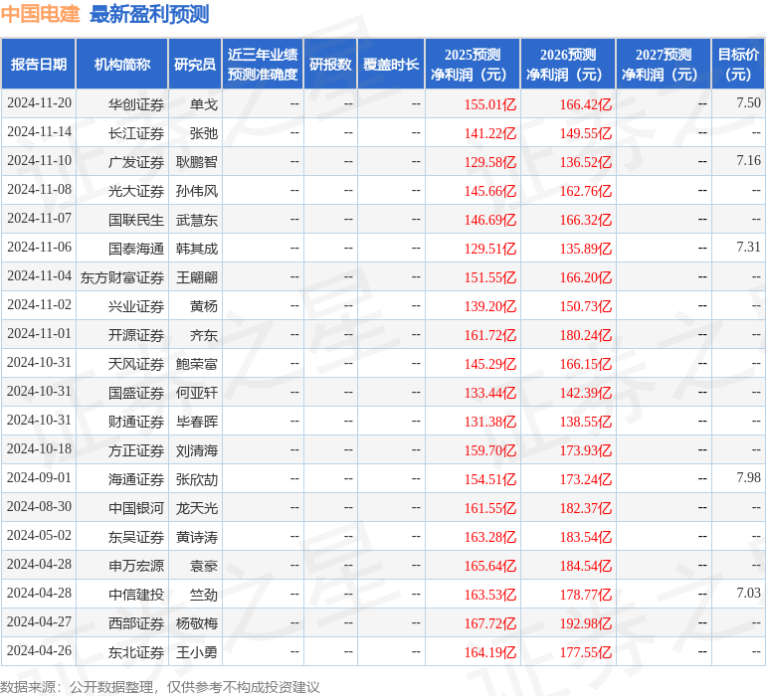The height and width of the screenshot is (696, 766).
Task: Select the 覆盖时长 column header
Action: coord(391,64)
